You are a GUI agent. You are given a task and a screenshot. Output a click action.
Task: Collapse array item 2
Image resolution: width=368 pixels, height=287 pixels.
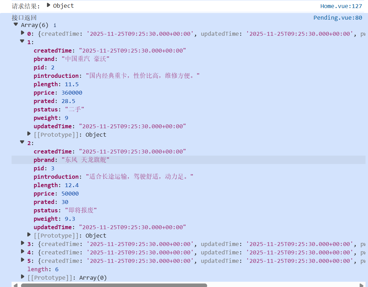click(x=22, y=142)
